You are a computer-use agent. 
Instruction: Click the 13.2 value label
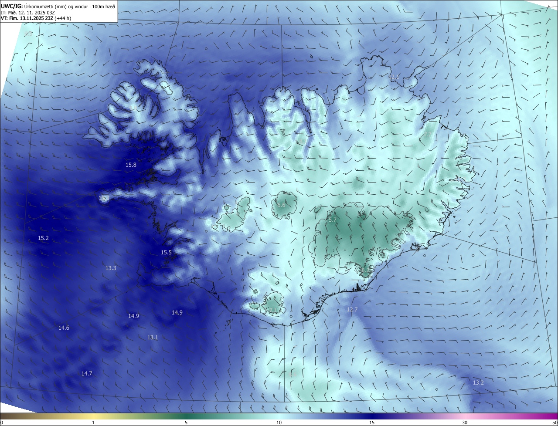pos(478,383)
